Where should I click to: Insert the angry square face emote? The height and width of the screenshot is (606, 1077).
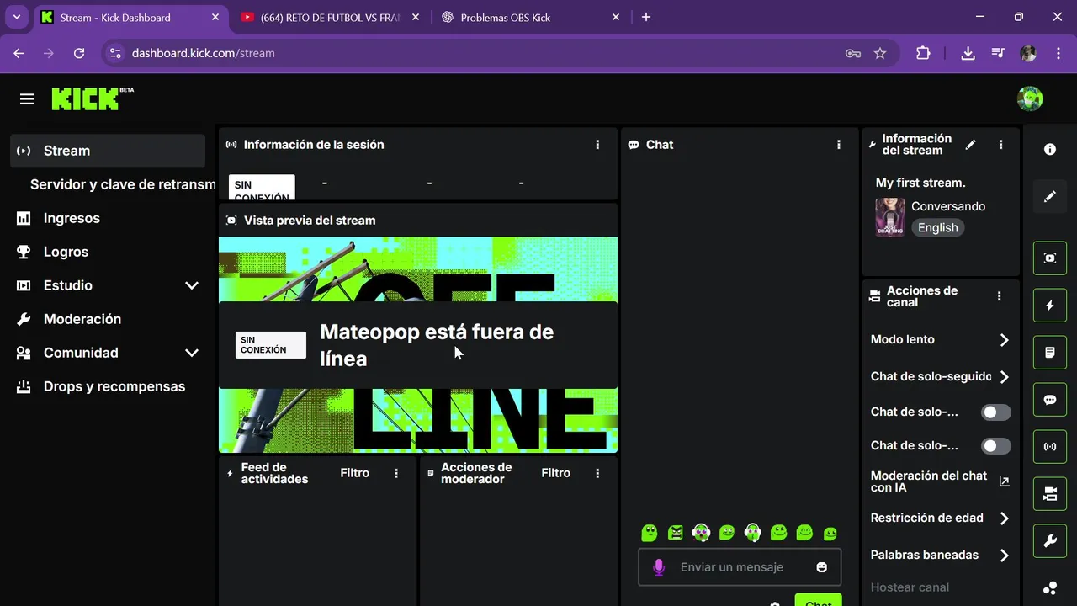coord(676,532)
